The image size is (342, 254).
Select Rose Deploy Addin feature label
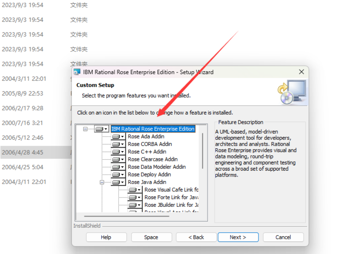(x=149, y=175)
